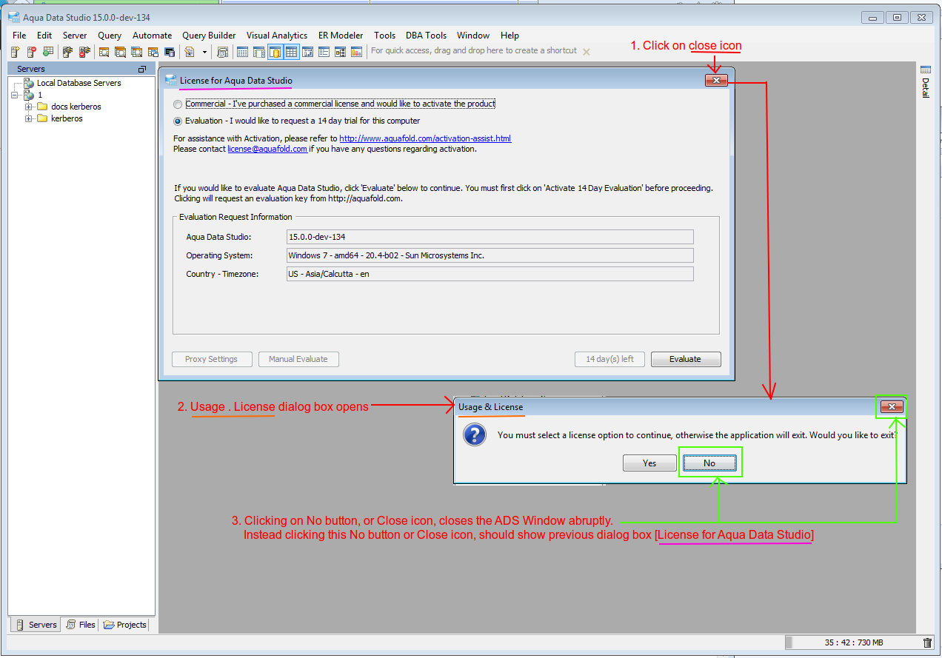The image size is (942, 658).
Task: Click the Operating System info field
Action: click(x=490, y=255)
